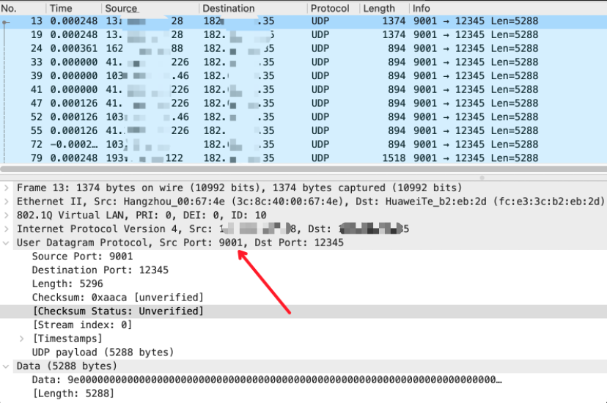Expand the 802.1Q Virtual LAN section

pyautogui.click(x=7, y=215)
